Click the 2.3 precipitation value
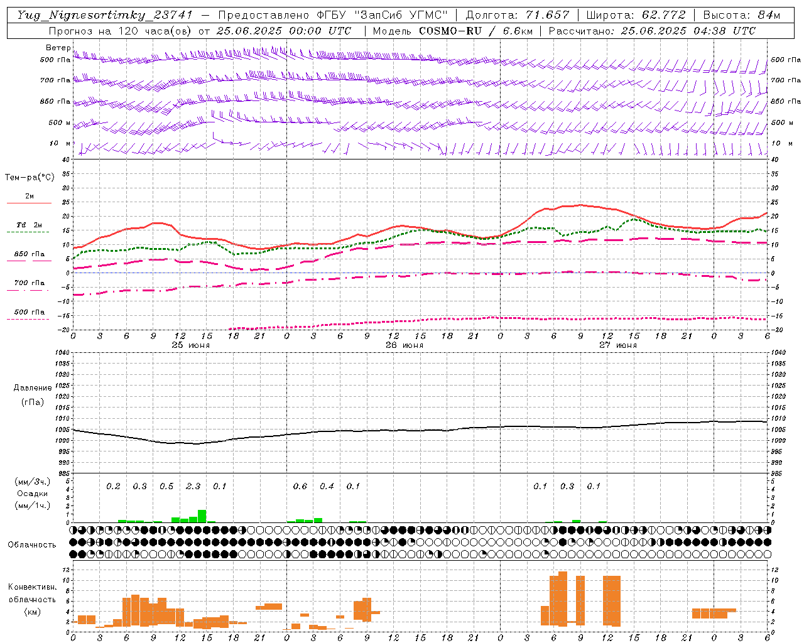Image resolution: width=804 pixels, height=643 pixels. click(x=193, y=486)
